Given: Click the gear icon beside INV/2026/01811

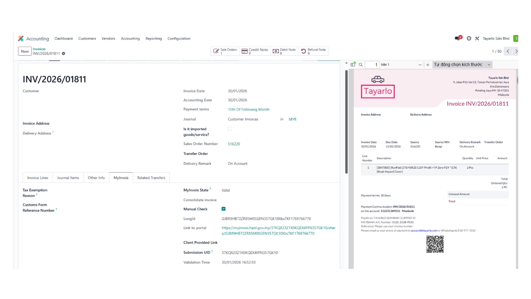Looking at the screenshot, I should [x=64, y=53].
